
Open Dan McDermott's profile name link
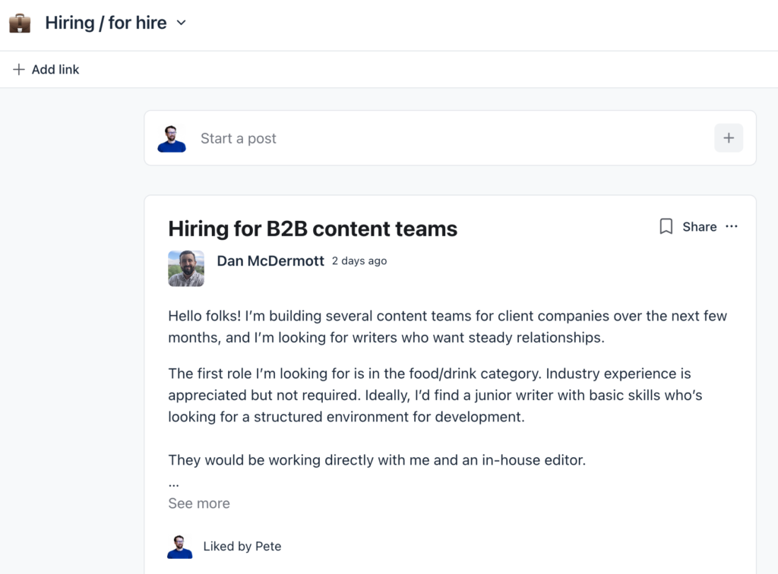coord(270,260)
